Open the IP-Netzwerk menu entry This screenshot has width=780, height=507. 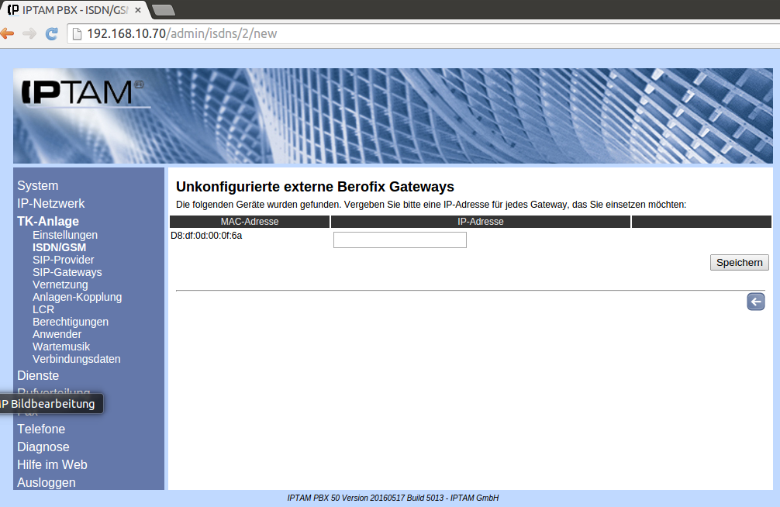click(51, 204)
